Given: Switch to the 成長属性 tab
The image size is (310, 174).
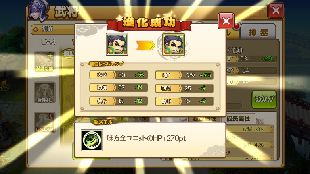Looking at the screenshot, I should [238, 118].
